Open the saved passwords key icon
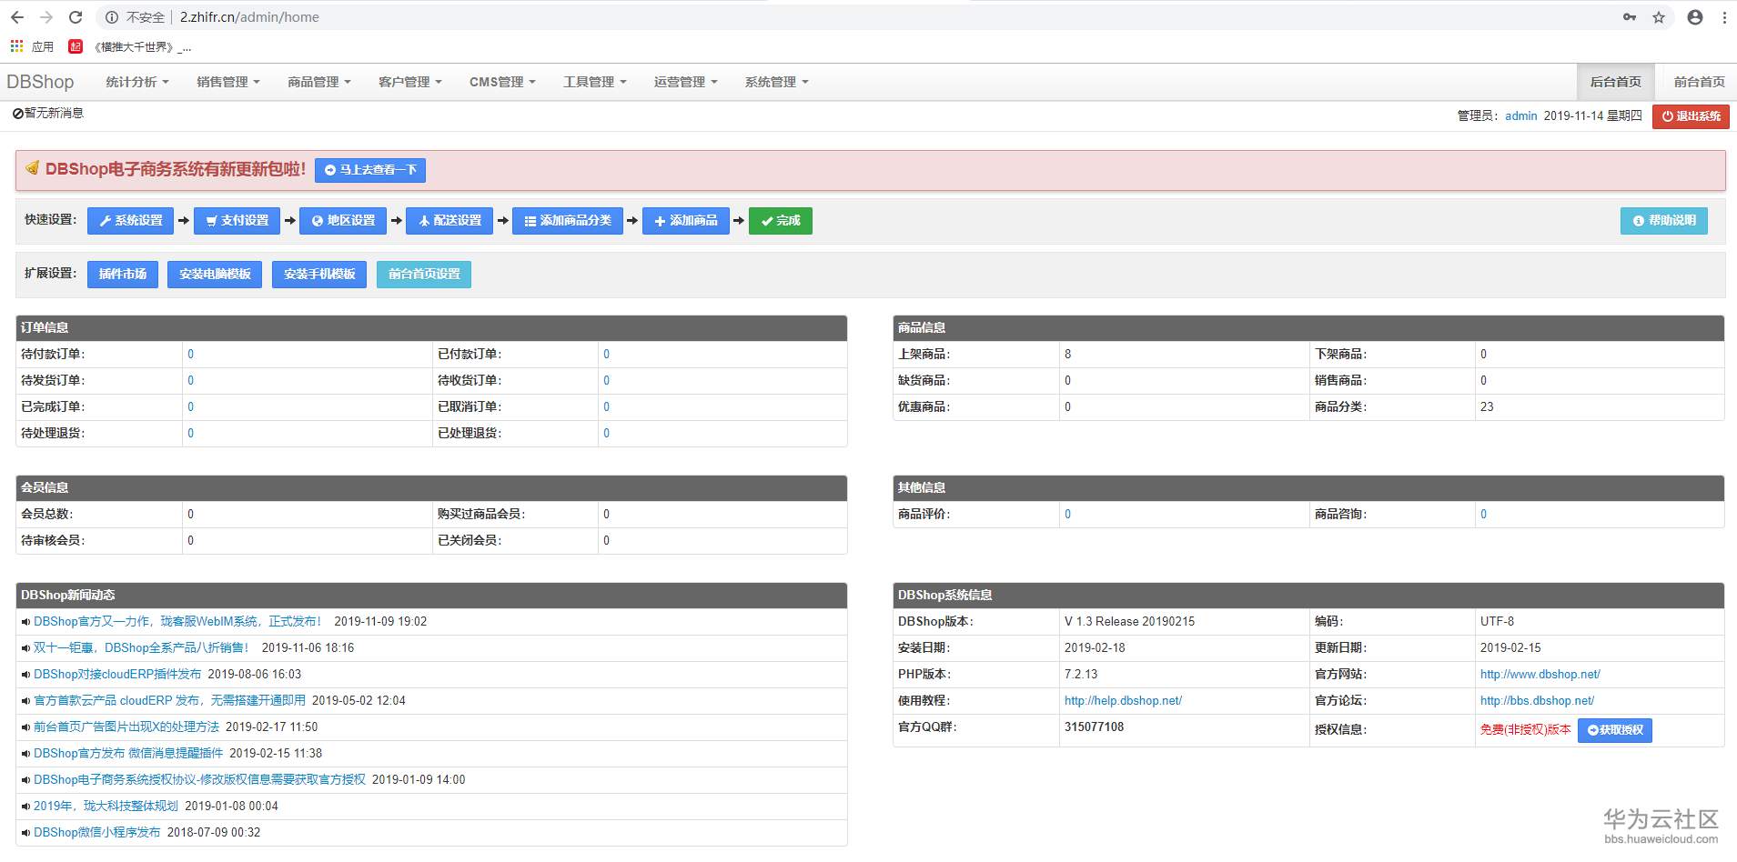The image size is (1737, 862). click(x=1630, y=17)
